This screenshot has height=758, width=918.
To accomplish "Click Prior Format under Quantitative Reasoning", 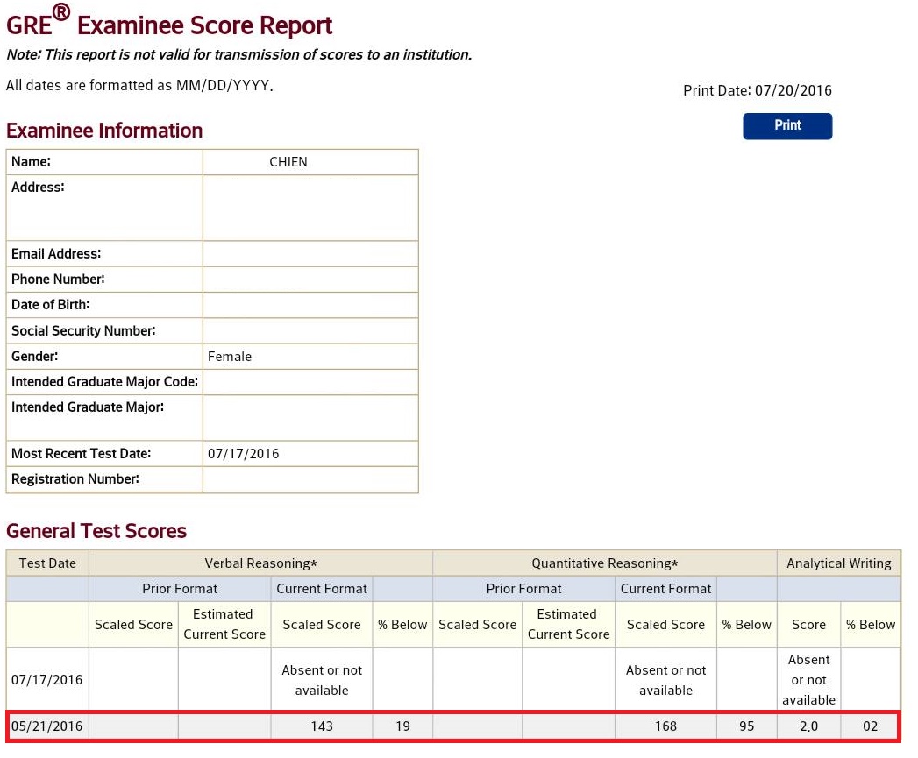I will coord(524,589).
